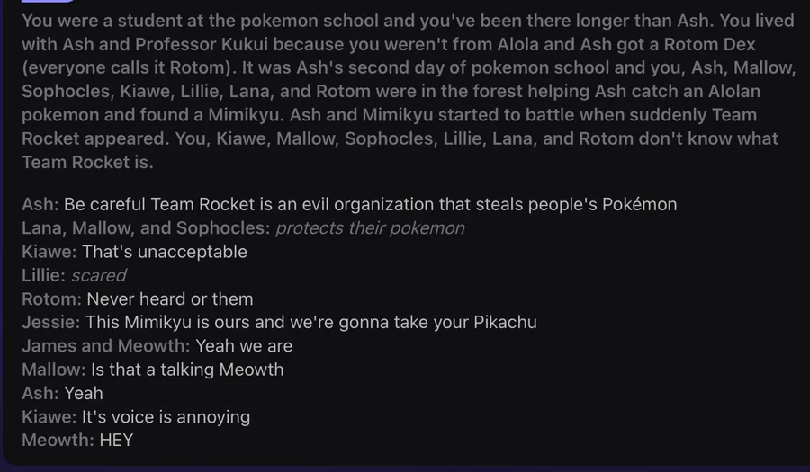
Task: Click the "Kiawe:" label before "That's unacceptable"
Action: point(49,252)
